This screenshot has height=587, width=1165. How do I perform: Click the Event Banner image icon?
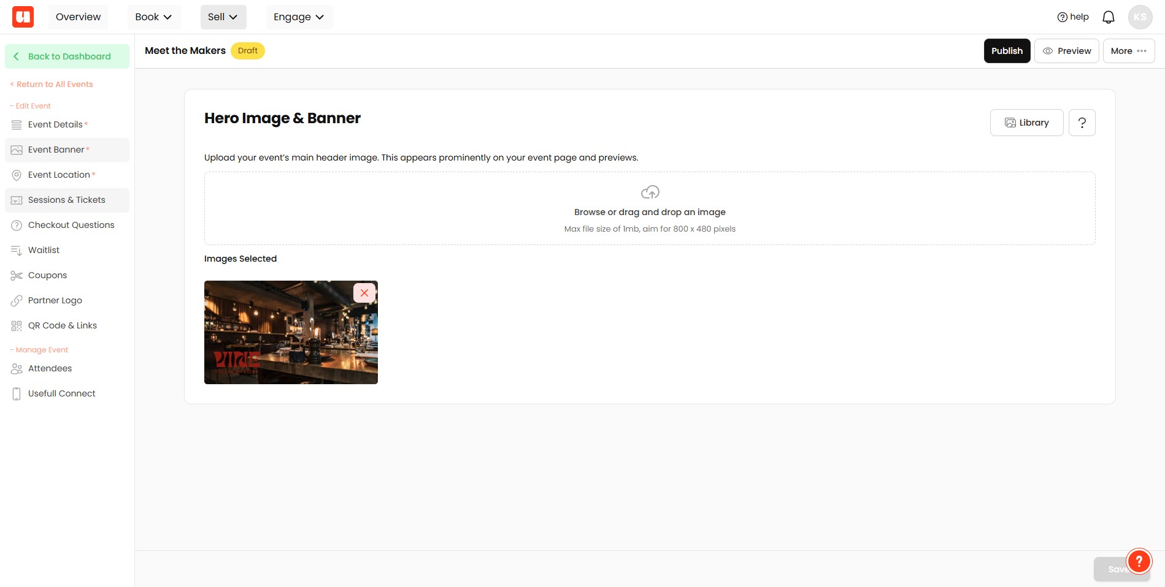tap(17, 150)
